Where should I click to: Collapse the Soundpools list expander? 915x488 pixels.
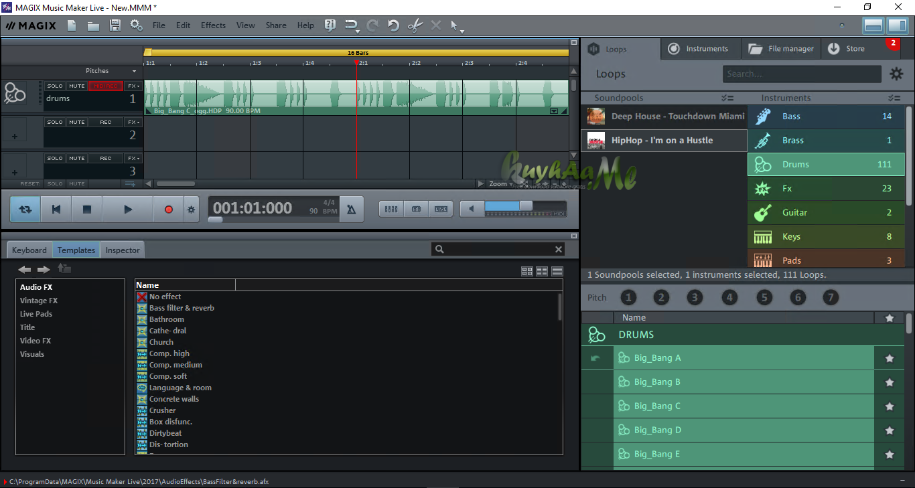pos(727,98)
